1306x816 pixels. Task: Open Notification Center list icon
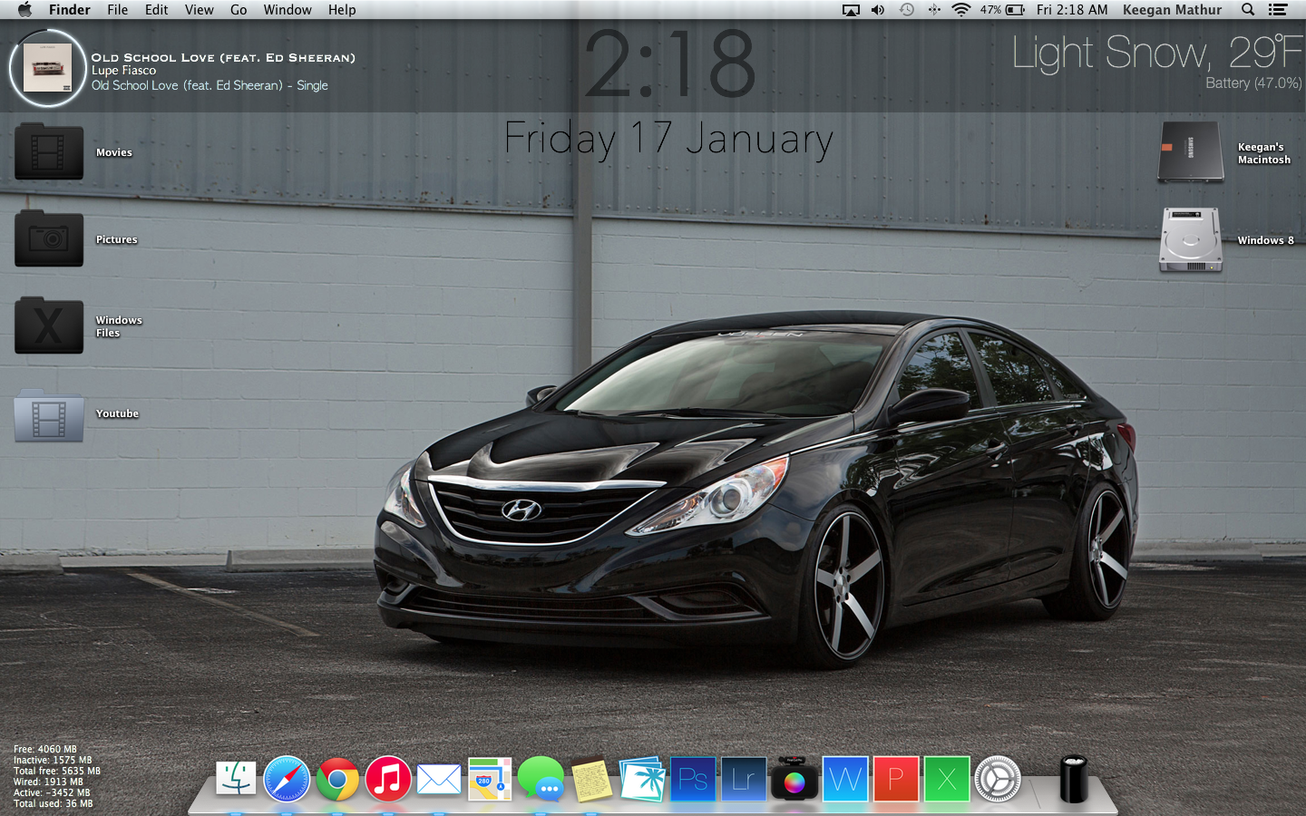[1278, 10]
